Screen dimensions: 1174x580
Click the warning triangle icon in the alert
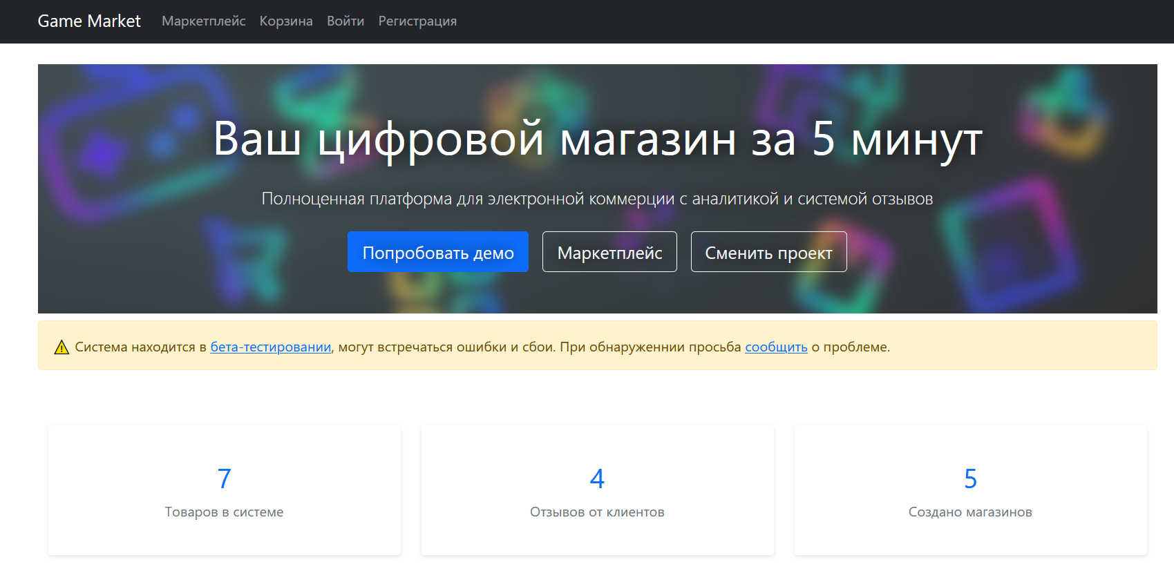point(61,347)
